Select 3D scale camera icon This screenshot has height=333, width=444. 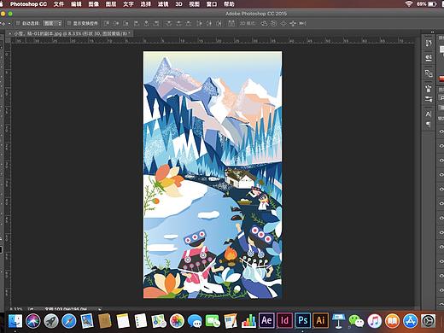tap(302, 23)
